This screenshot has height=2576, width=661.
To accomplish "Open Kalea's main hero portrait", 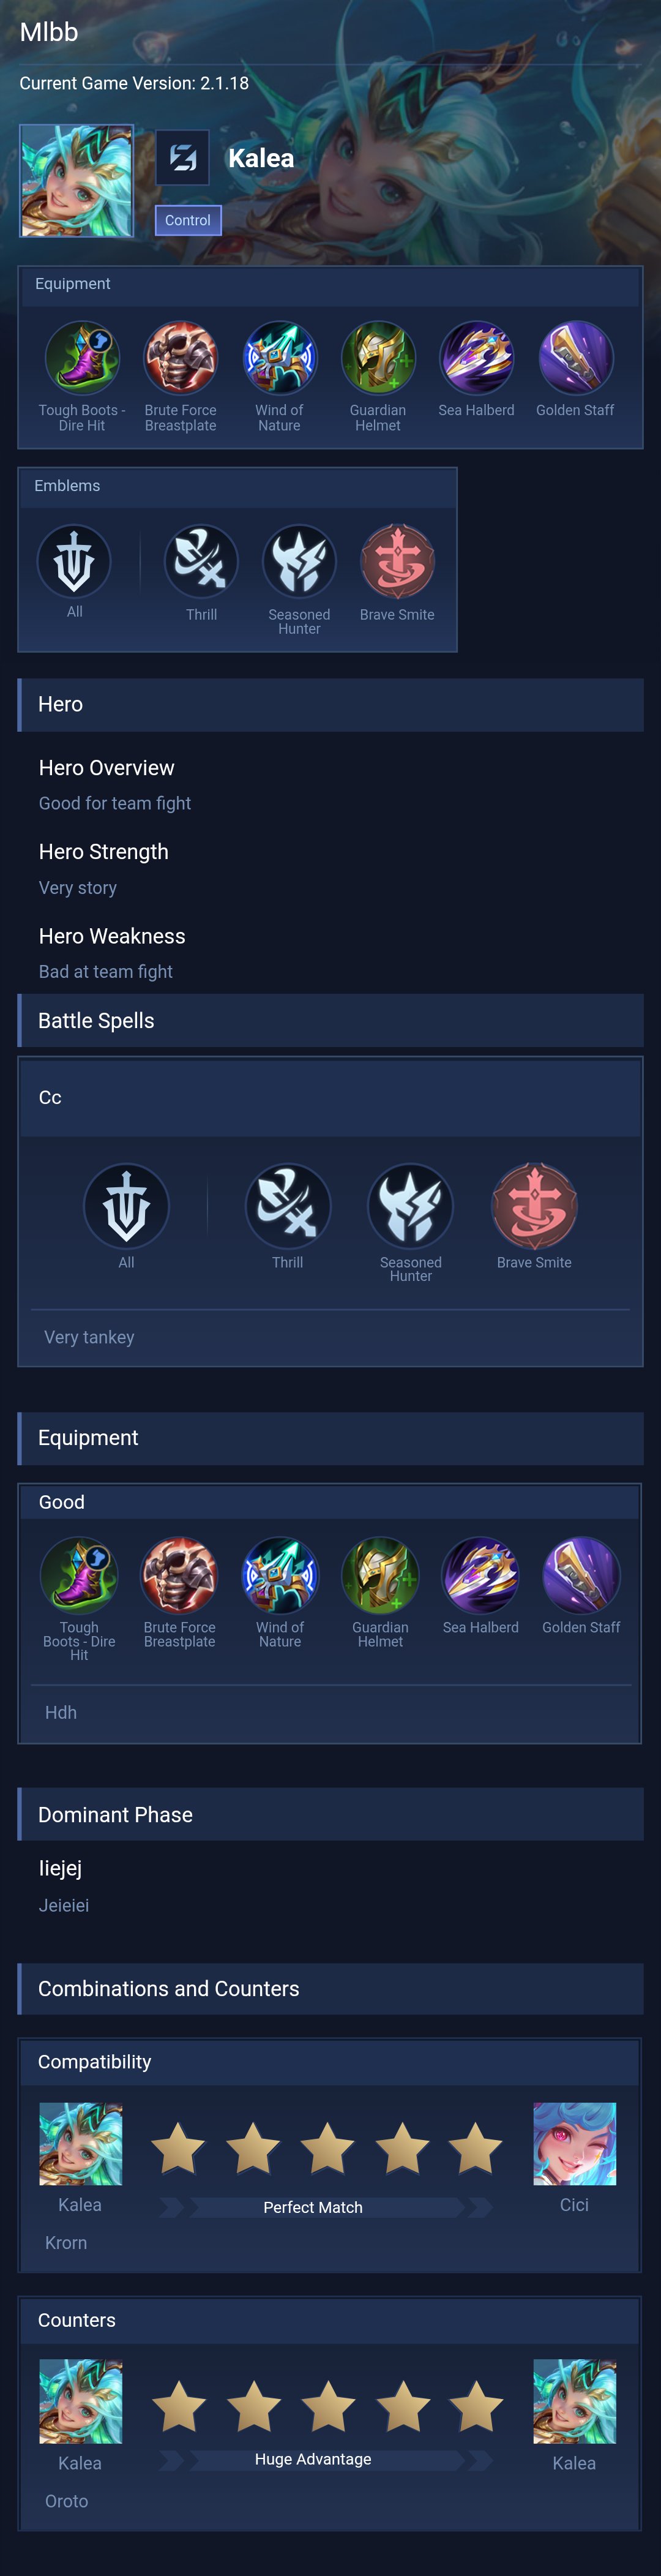I will coord(77,181).
